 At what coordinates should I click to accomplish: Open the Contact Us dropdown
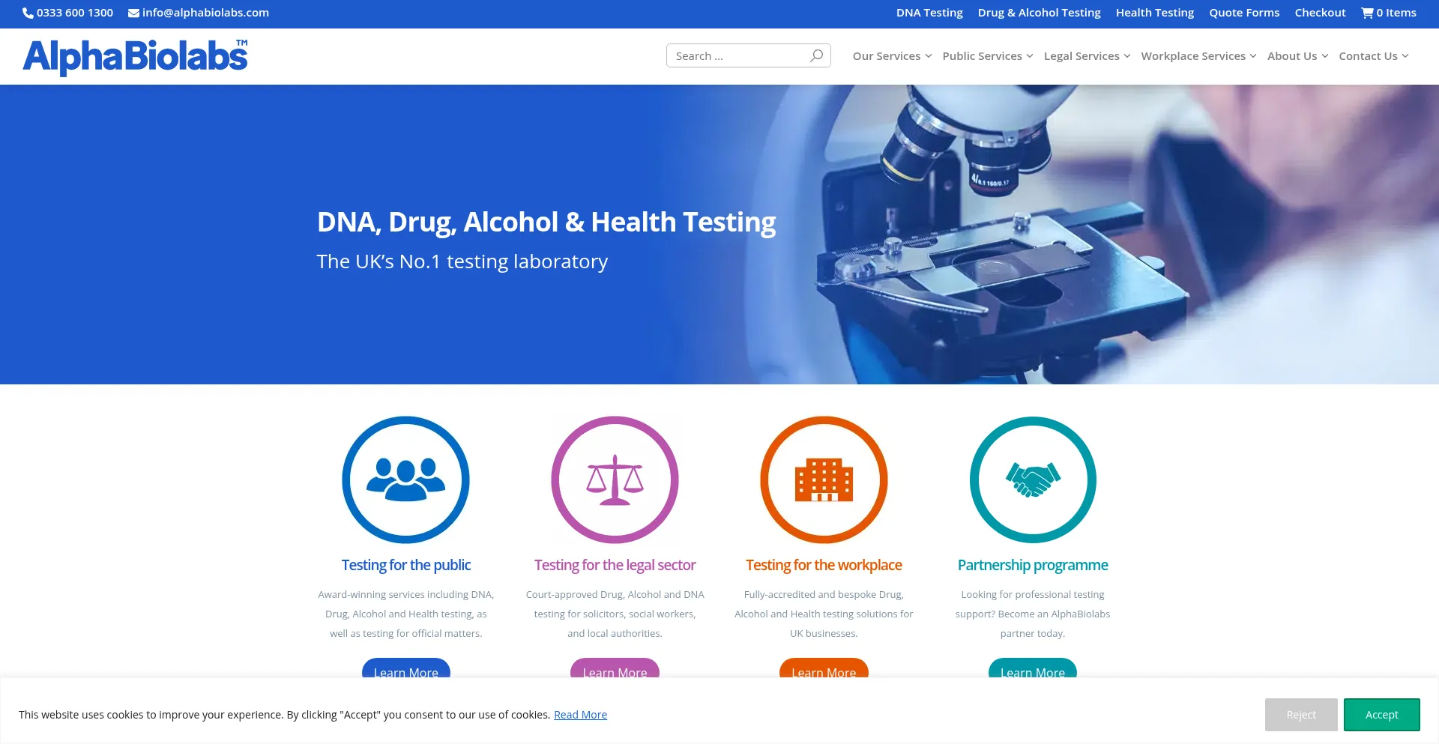pos(1374,56)
